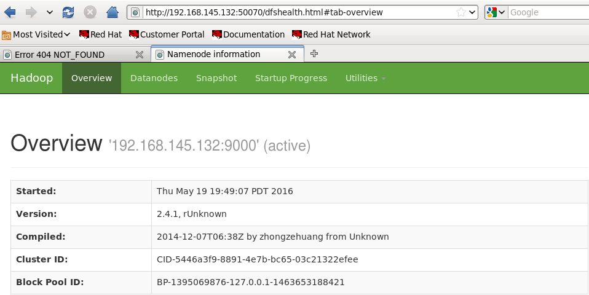Click the Cluster ID: label

coord(42,259)
